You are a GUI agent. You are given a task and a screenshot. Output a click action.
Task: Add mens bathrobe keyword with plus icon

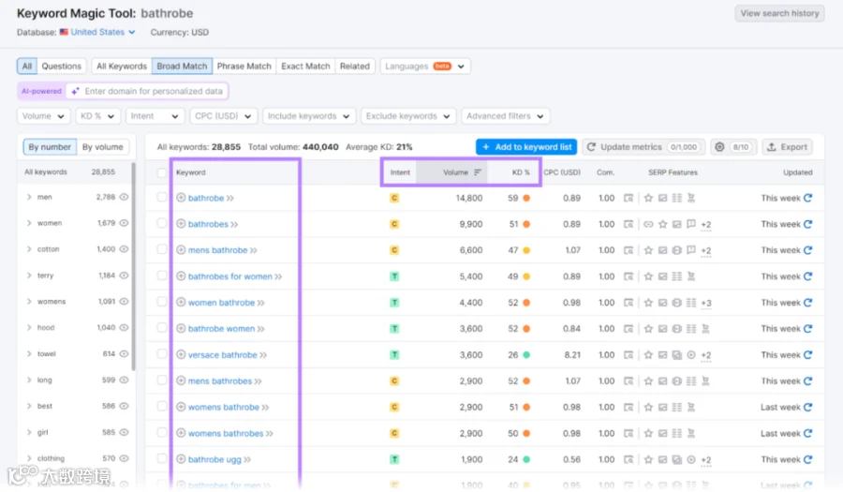tap(181, 250)
